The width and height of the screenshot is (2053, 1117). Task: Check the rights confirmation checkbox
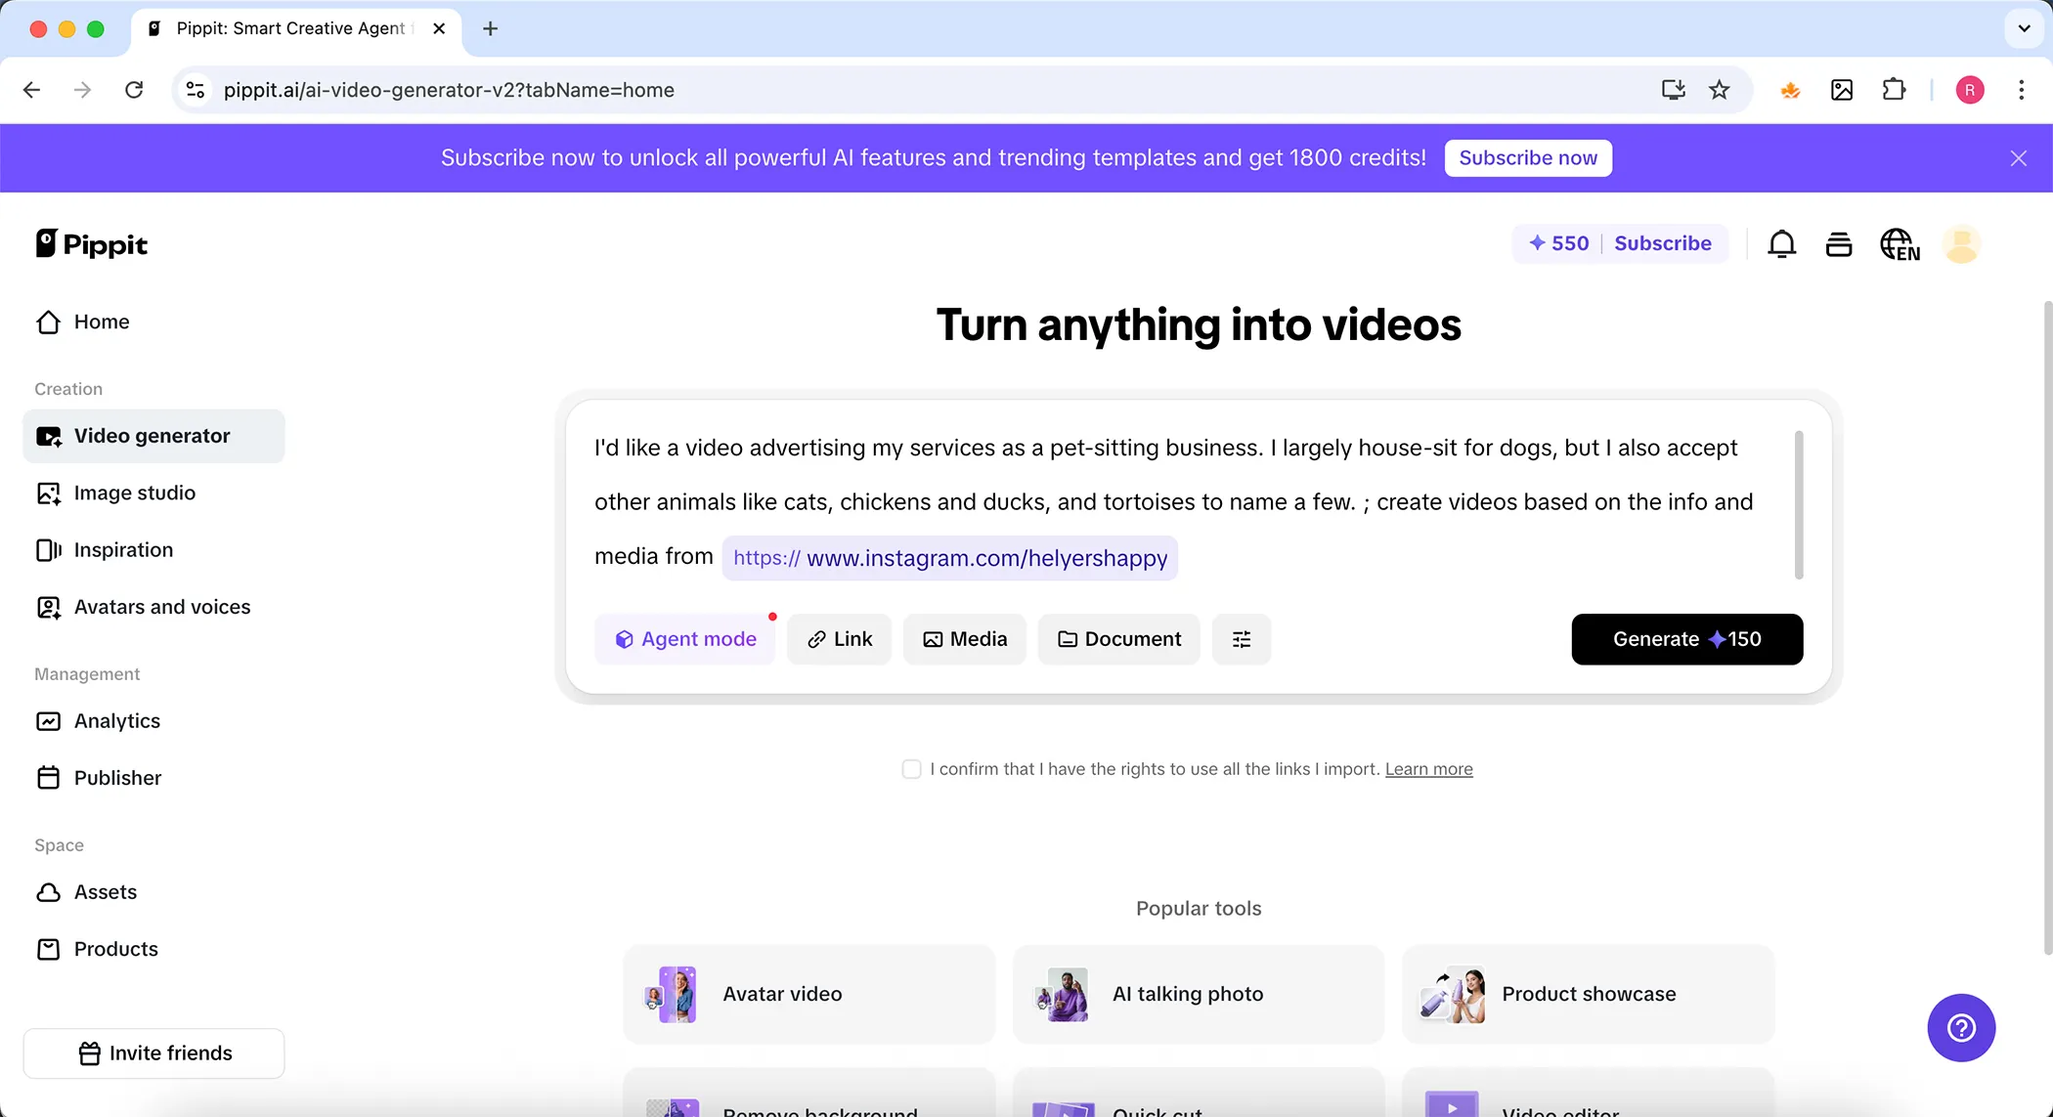coord(910,769)
